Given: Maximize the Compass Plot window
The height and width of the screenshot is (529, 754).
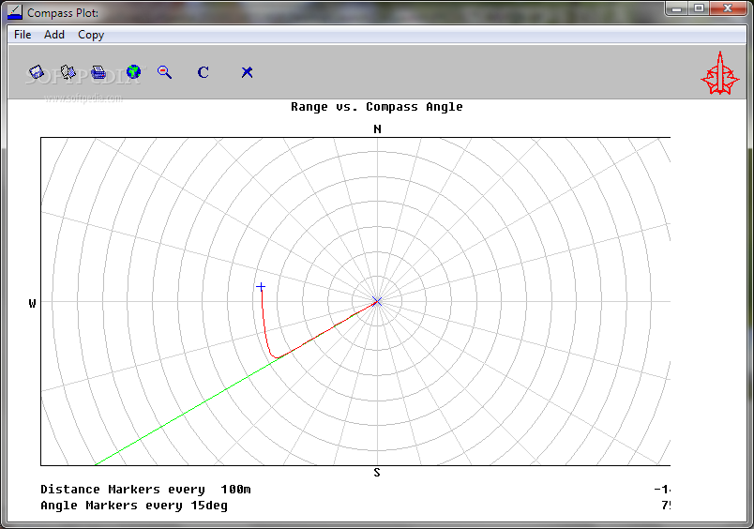Looking at the screenshot, I should (x=699, y=8).
